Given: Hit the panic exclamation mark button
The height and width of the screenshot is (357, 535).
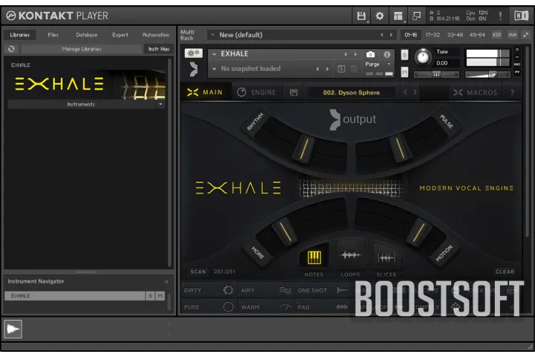Looking at the screenshot, I should coord(500,16).
